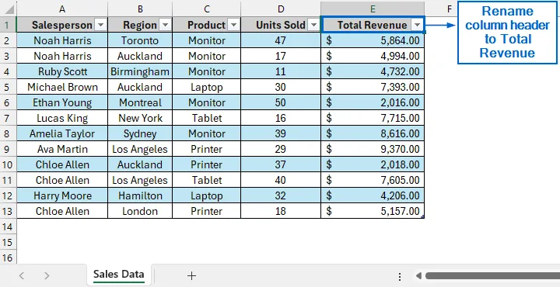
Task: Click the revenue cell 7,393.00
Action: (373, 87)
